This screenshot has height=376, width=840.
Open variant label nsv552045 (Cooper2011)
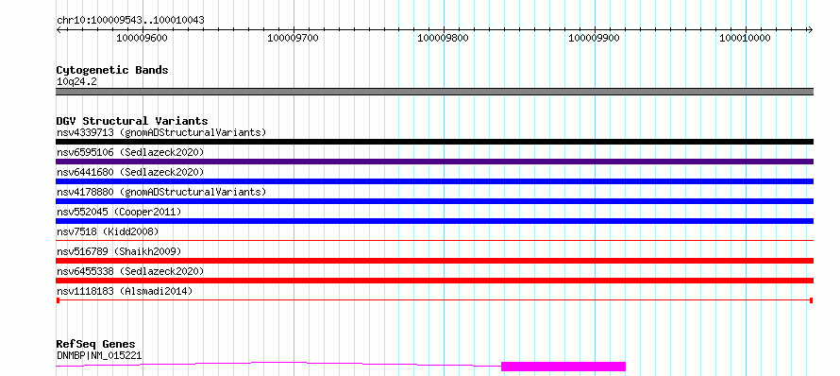(119, 212)
